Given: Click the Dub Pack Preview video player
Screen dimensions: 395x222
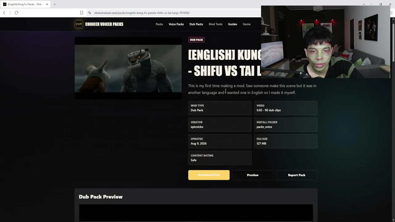Looking at the screenshot, I should [x=196, y=213].
